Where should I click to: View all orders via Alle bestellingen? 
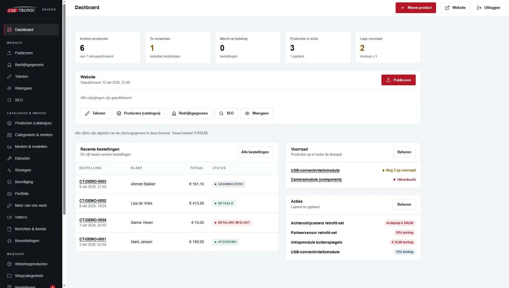pyautogui.click(x=255, y=152)
